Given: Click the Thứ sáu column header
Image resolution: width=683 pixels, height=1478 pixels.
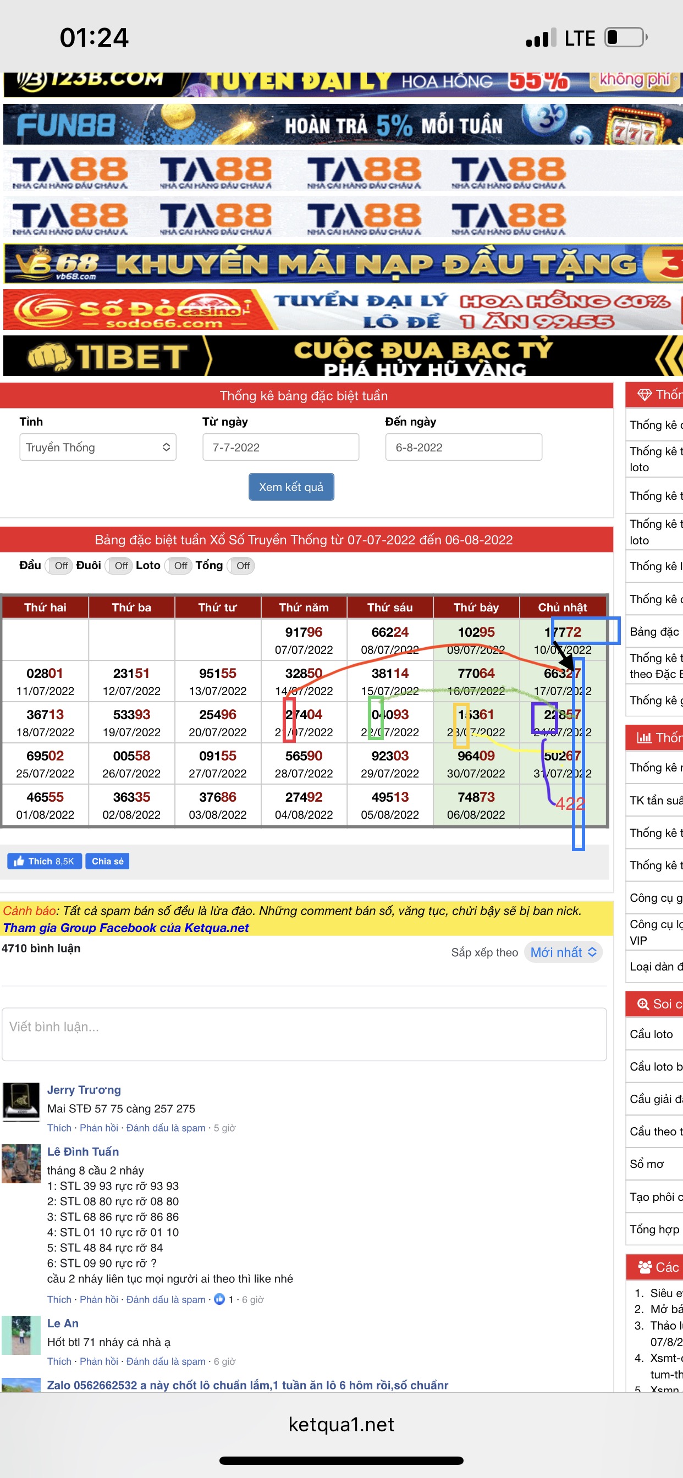Looking at the screenshot, I should click(x=390, y=608).
